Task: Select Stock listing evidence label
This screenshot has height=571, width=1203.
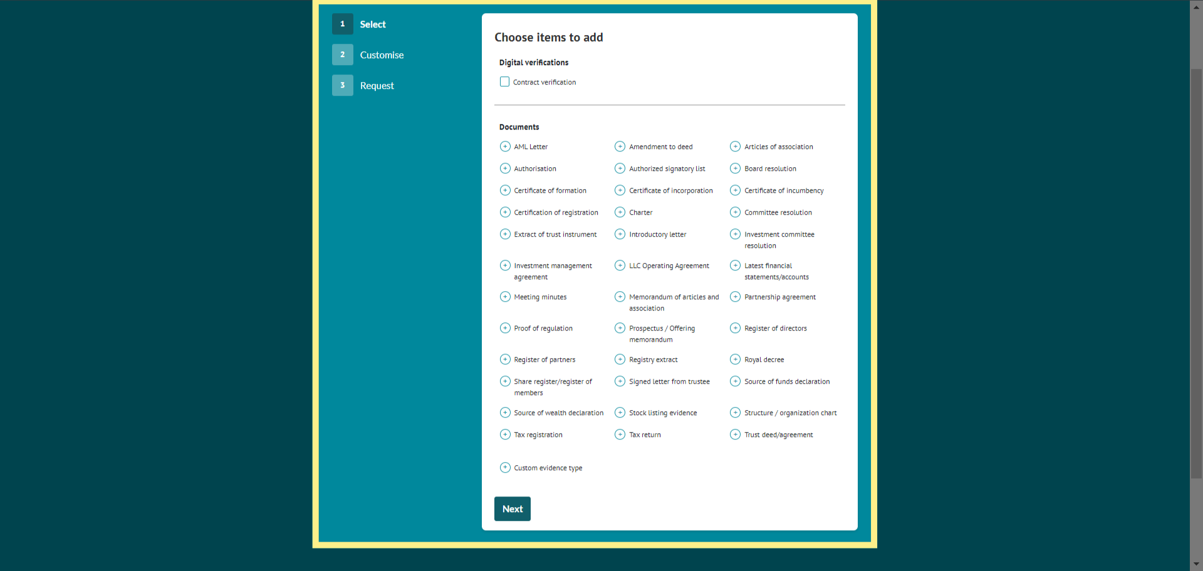Action: click(663, 413)
